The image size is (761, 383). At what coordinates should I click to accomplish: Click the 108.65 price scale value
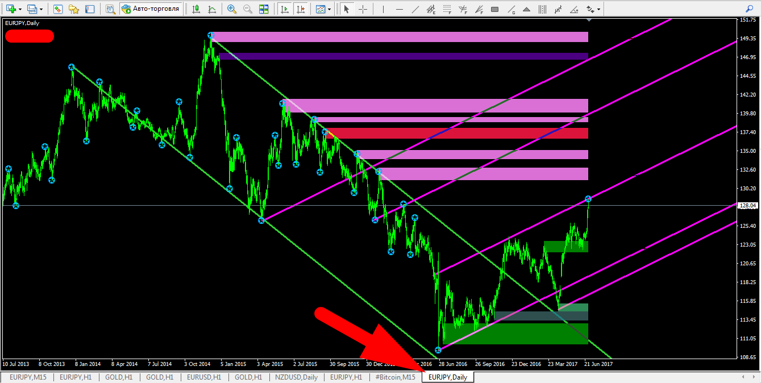747,357
